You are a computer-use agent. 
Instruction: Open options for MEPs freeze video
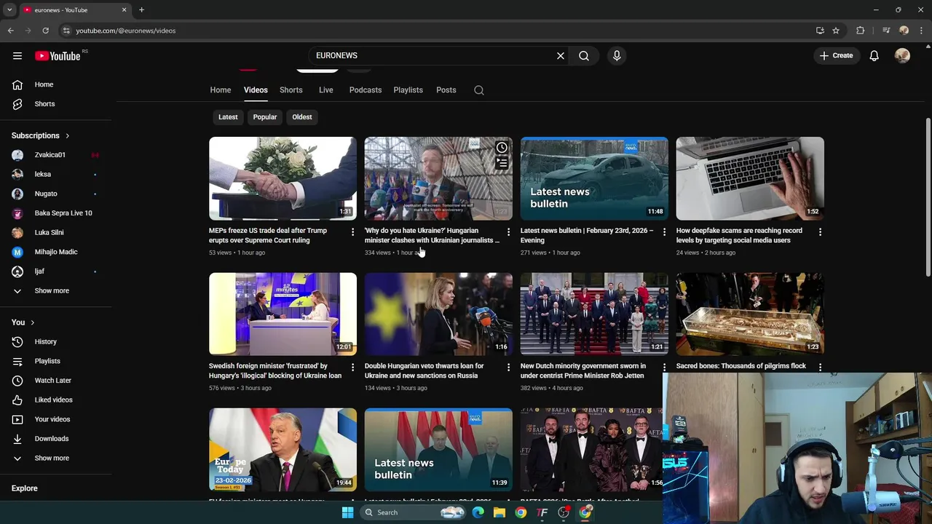(x=352, y=232)
